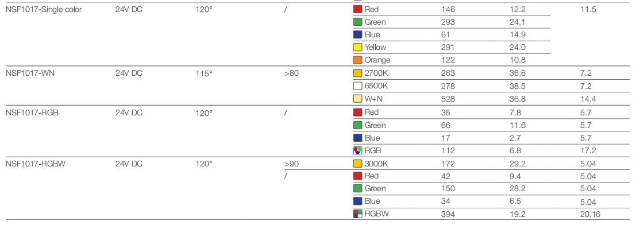Viewport: 636px width, 225px height.
Task: Click the green swatch beside 293 value
Action: tap(357, 22)
